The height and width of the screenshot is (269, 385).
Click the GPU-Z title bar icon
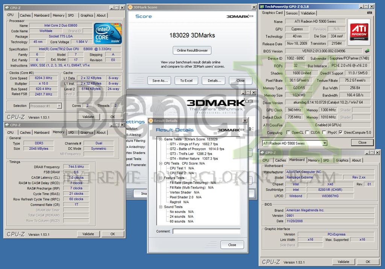point(262,7)
